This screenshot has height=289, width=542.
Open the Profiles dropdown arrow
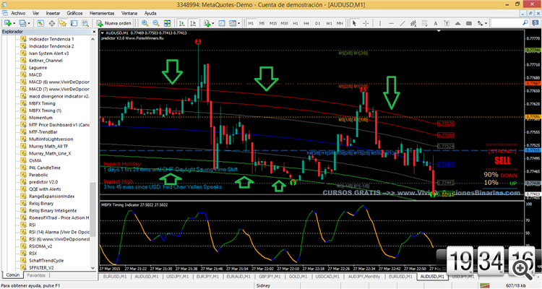click(x=29, y=23)
